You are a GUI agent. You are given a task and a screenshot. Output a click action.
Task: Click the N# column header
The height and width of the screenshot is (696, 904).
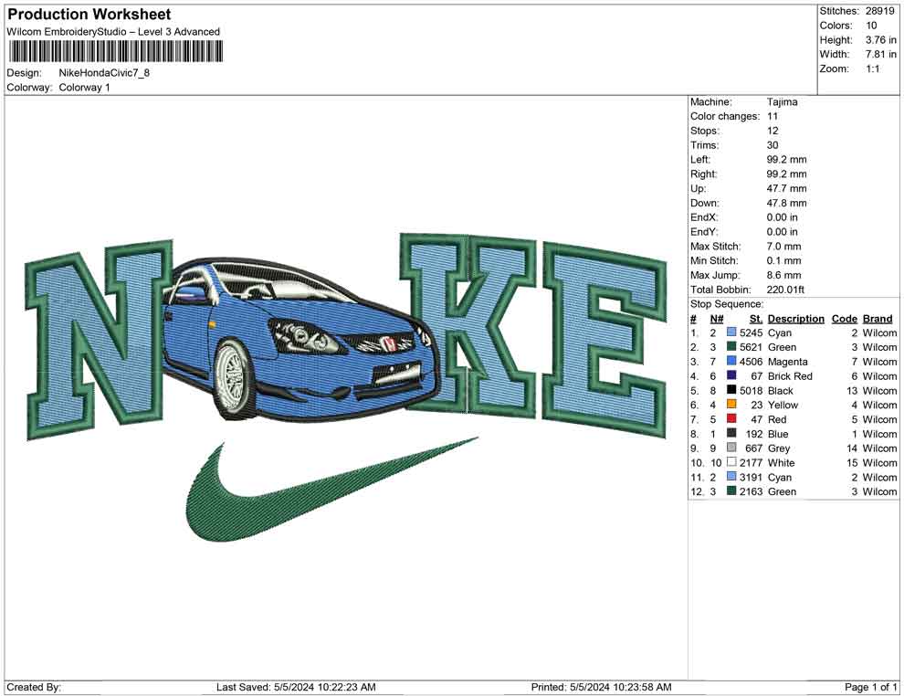point(717,319)
